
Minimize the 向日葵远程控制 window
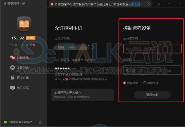coord(169,4)
